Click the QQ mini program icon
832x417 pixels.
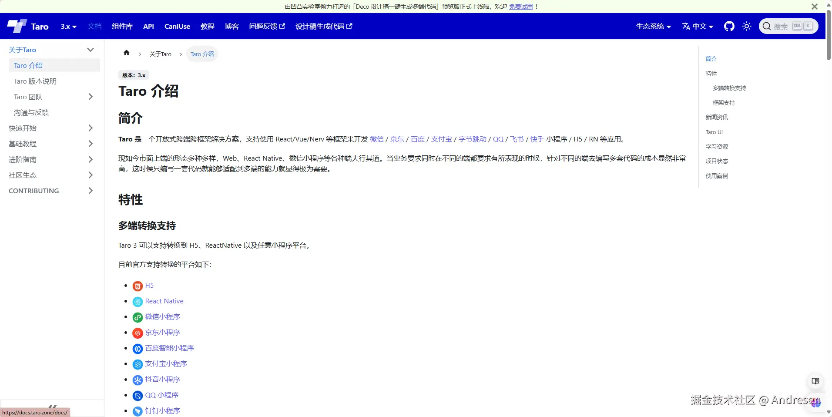138,396
